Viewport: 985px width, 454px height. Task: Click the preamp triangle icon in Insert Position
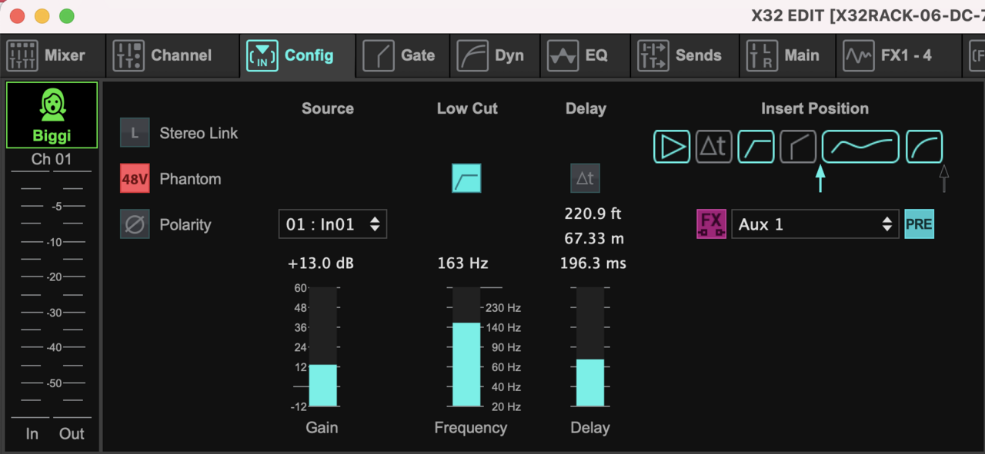tap(673, 147)
